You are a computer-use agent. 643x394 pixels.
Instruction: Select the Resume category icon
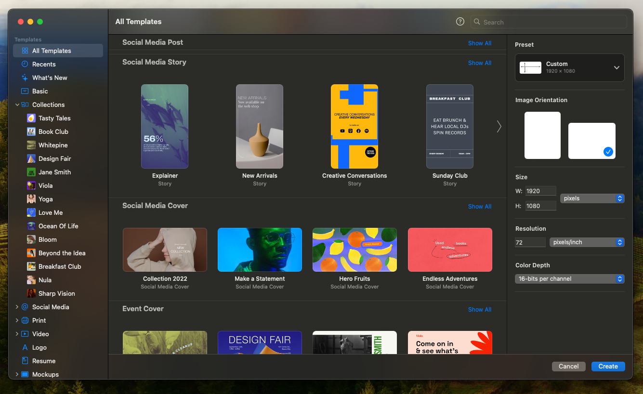tap(25, 361)
